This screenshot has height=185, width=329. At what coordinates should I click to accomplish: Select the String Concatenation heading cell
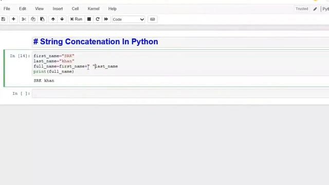click(x=180, y=42)
